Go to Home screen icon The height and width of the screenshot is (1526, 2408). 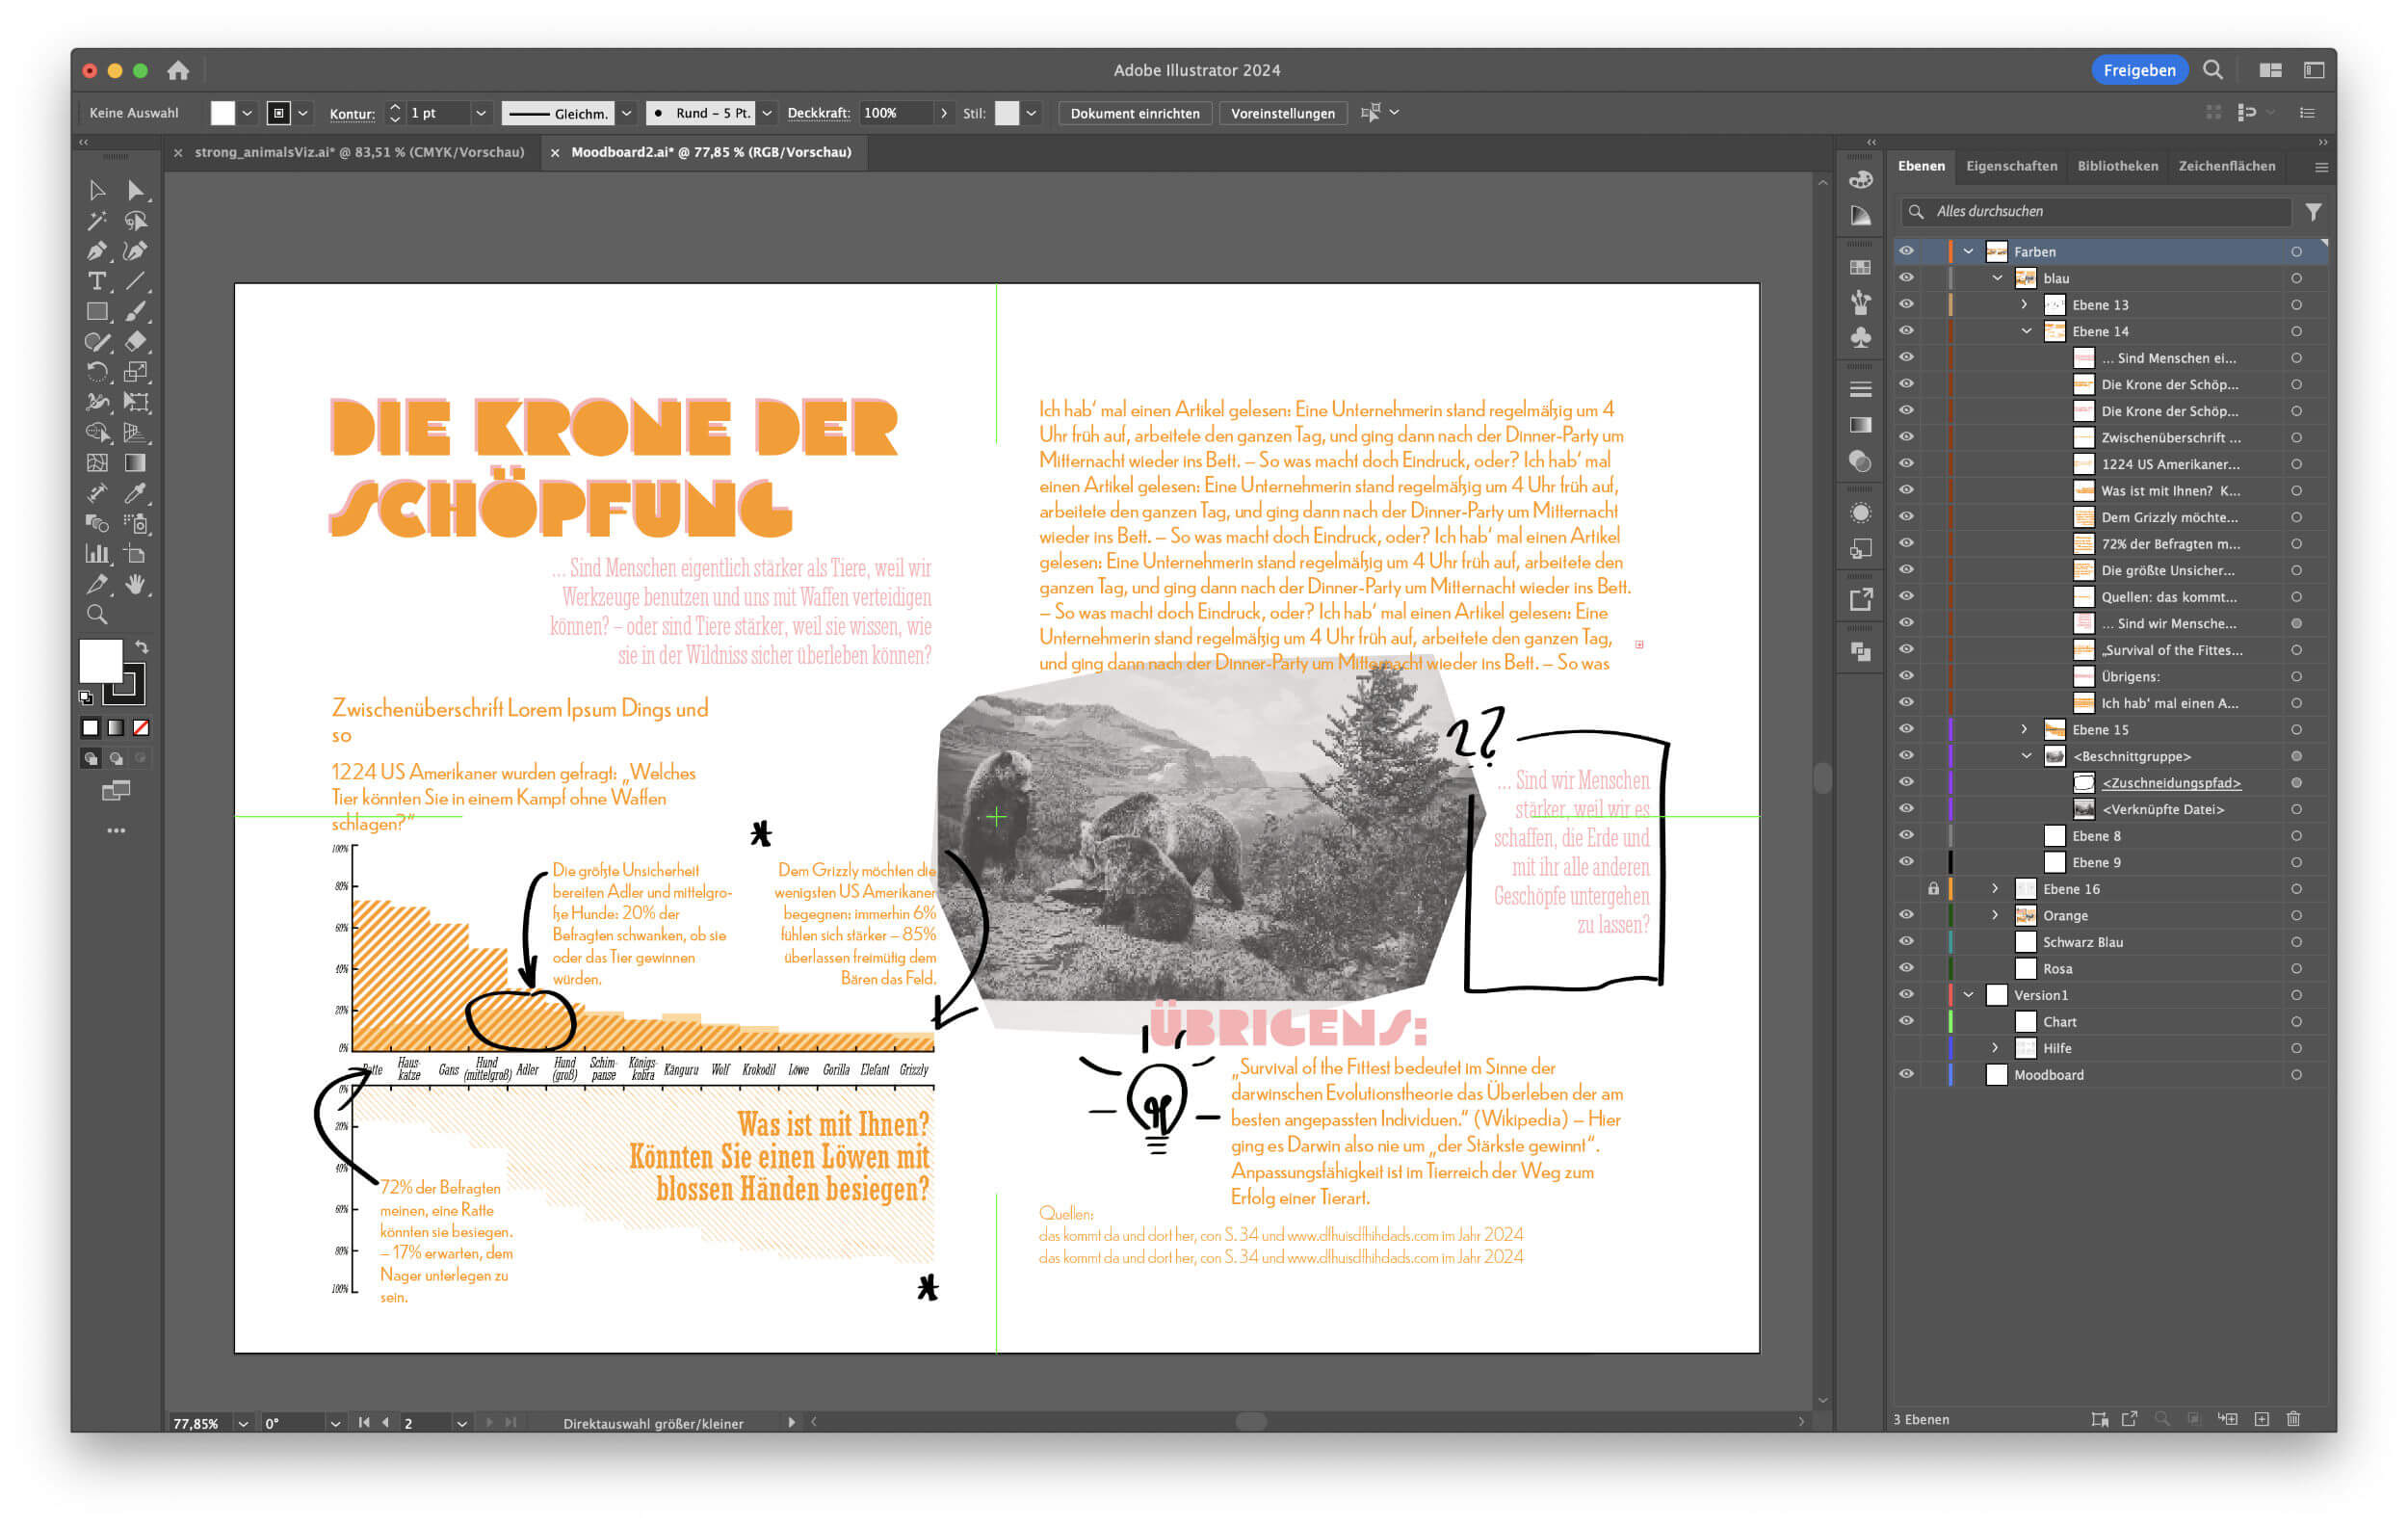point(178,70)
